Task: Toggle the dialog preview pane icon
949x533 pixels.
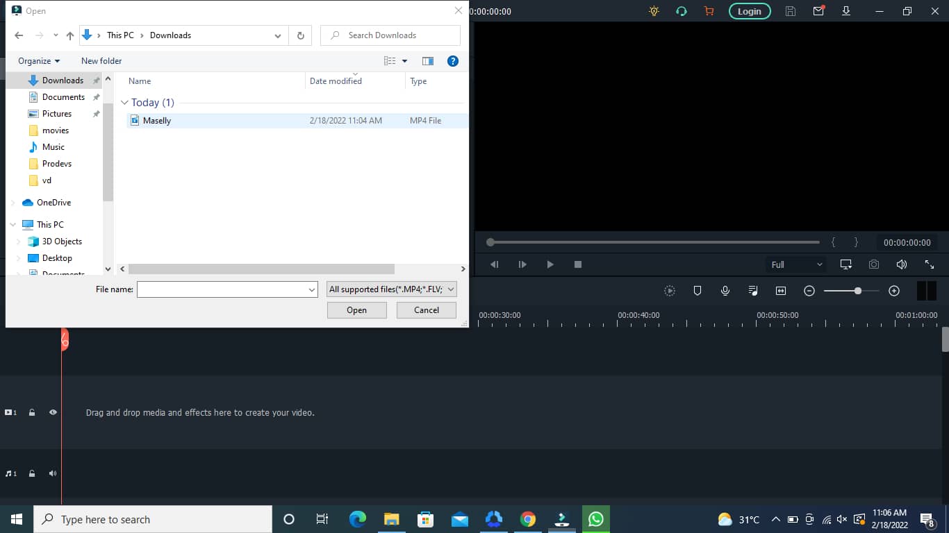Action: click(x=428, y=61)
